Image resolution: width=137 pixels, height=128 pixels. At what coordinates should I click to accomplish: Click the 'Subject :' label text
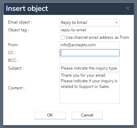tap(16, 68)
